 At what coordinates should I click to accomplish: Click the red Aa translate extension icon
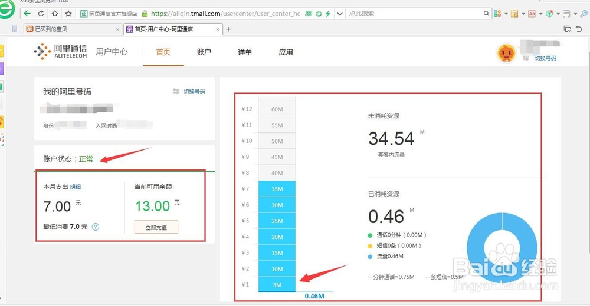(x=532, y=14)
